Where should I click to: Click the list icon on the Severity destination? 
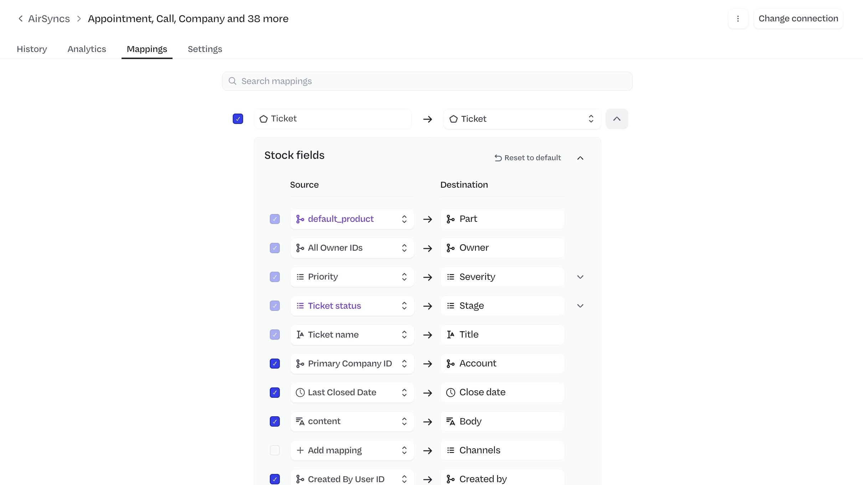pos(451,277)
